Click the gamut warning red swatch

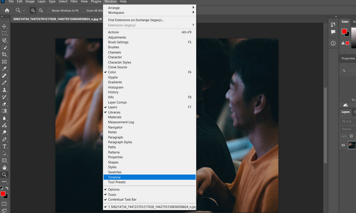coord(348,43)
